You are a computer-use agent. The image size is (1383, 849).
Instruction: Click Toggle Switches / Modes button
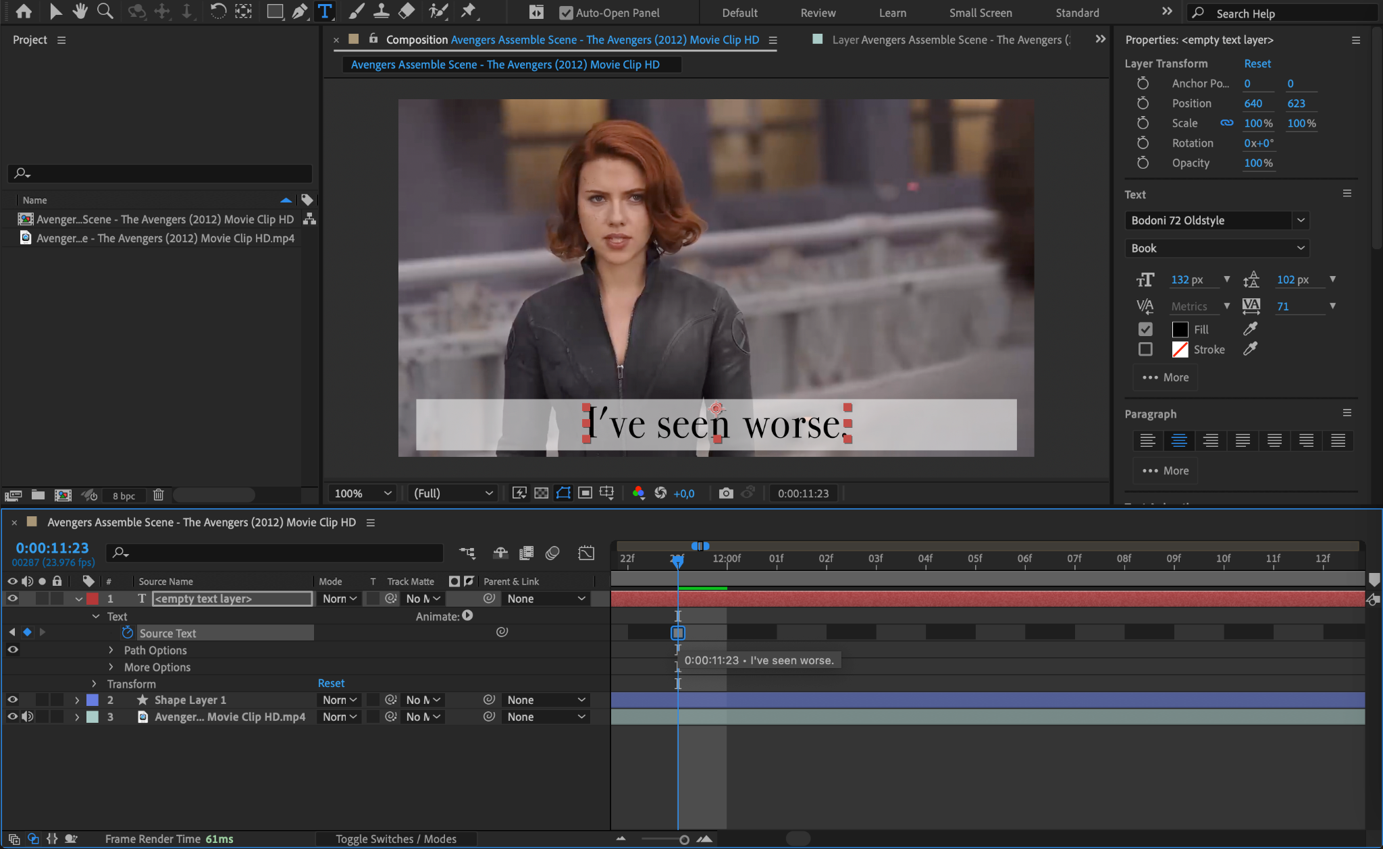pos(396,839)
